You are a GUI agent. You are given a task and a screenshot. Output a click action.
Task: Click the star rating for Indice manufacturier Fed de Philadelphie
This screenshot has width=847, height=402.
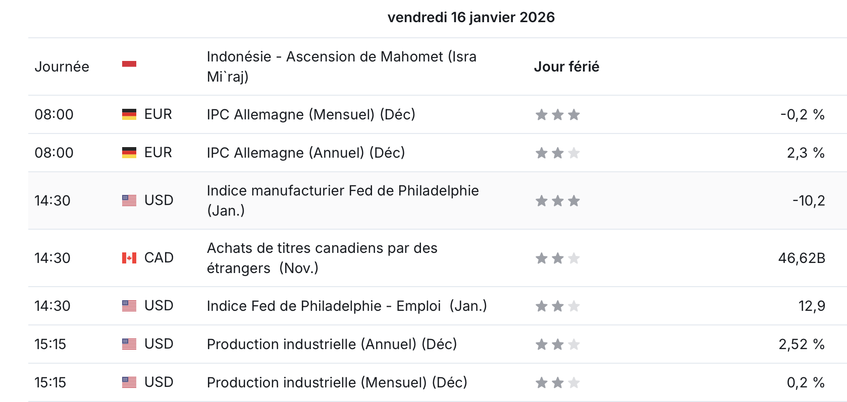(558, 201)
